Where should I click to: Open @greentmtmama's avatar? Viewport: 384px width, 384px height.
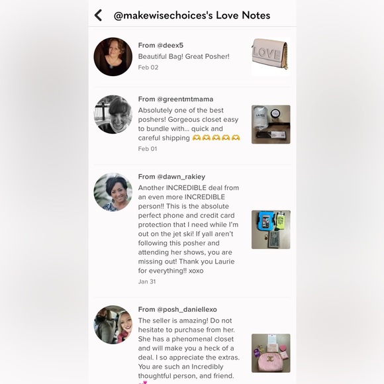(113, 115)
